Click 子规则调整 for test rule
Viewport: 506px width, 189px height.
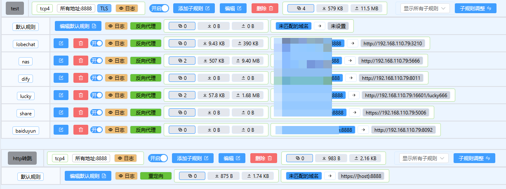click(x=475, y=8)
